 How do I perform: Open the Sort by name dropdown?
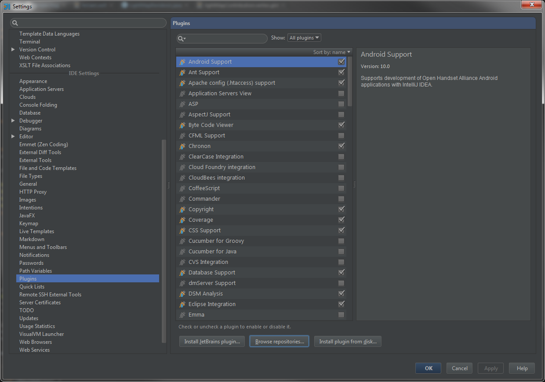pos(332,52)
